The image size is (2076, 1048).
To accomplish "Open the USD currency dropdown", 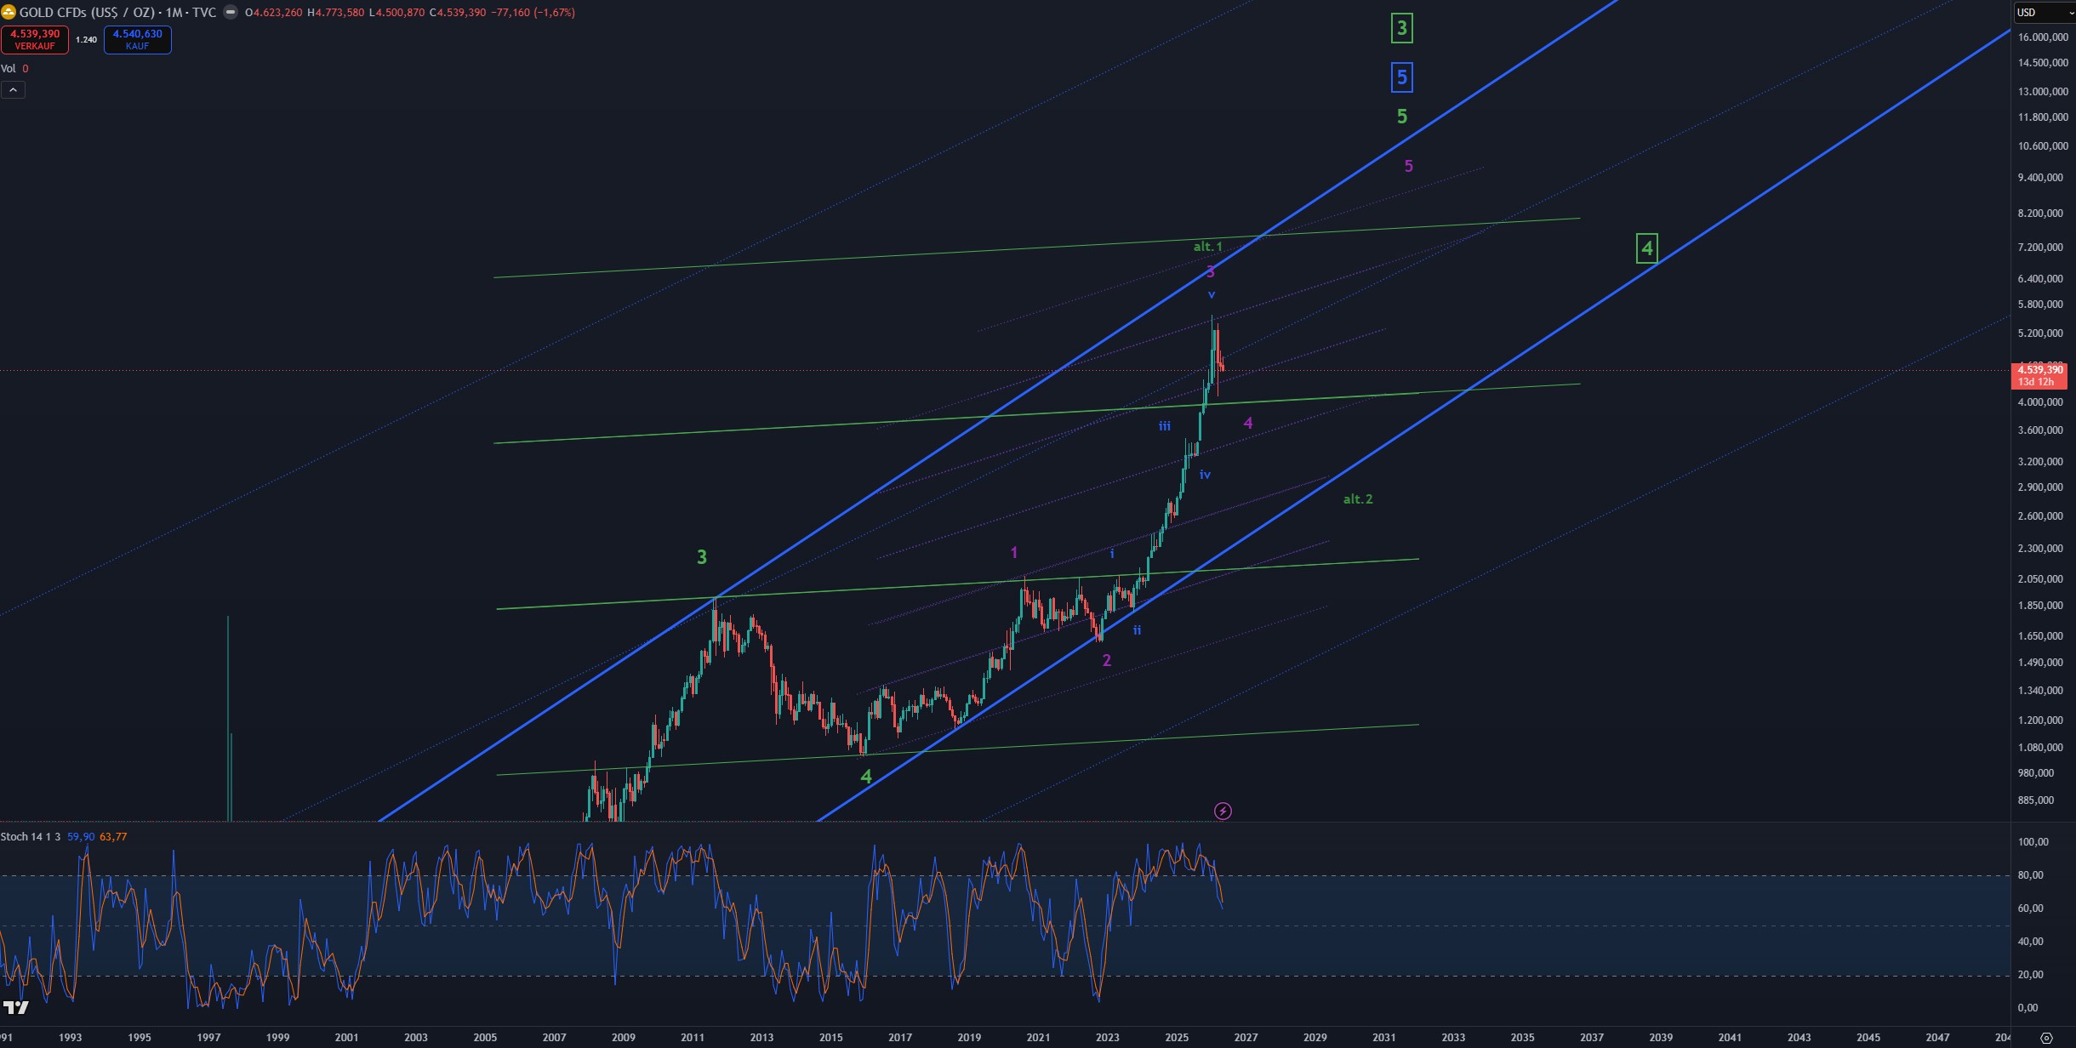I will pos(2045,13).
